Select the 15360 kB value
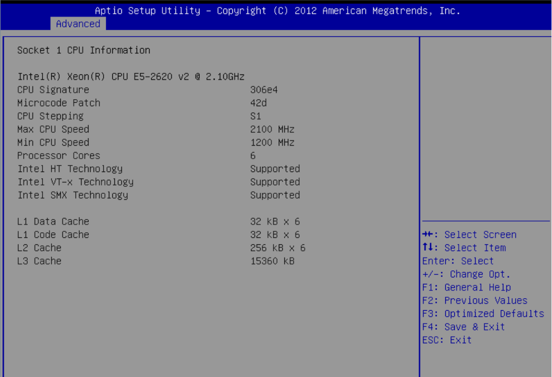 click(272, 261)
